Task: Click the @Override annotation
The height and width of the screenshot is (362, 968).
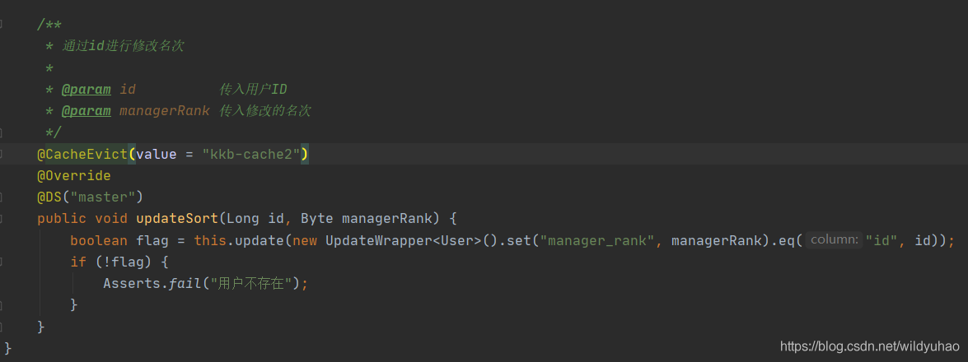Action: [x=73, y=175]
